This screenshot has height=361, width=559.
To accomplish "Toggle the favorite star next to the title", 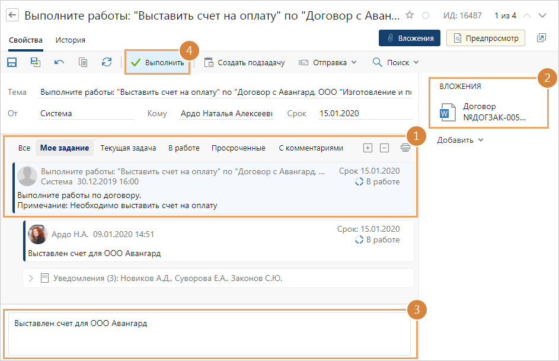I will (x=410, y=15).
